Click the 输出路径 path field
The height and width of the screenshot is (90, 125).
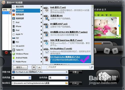click(x=40, y=83)
